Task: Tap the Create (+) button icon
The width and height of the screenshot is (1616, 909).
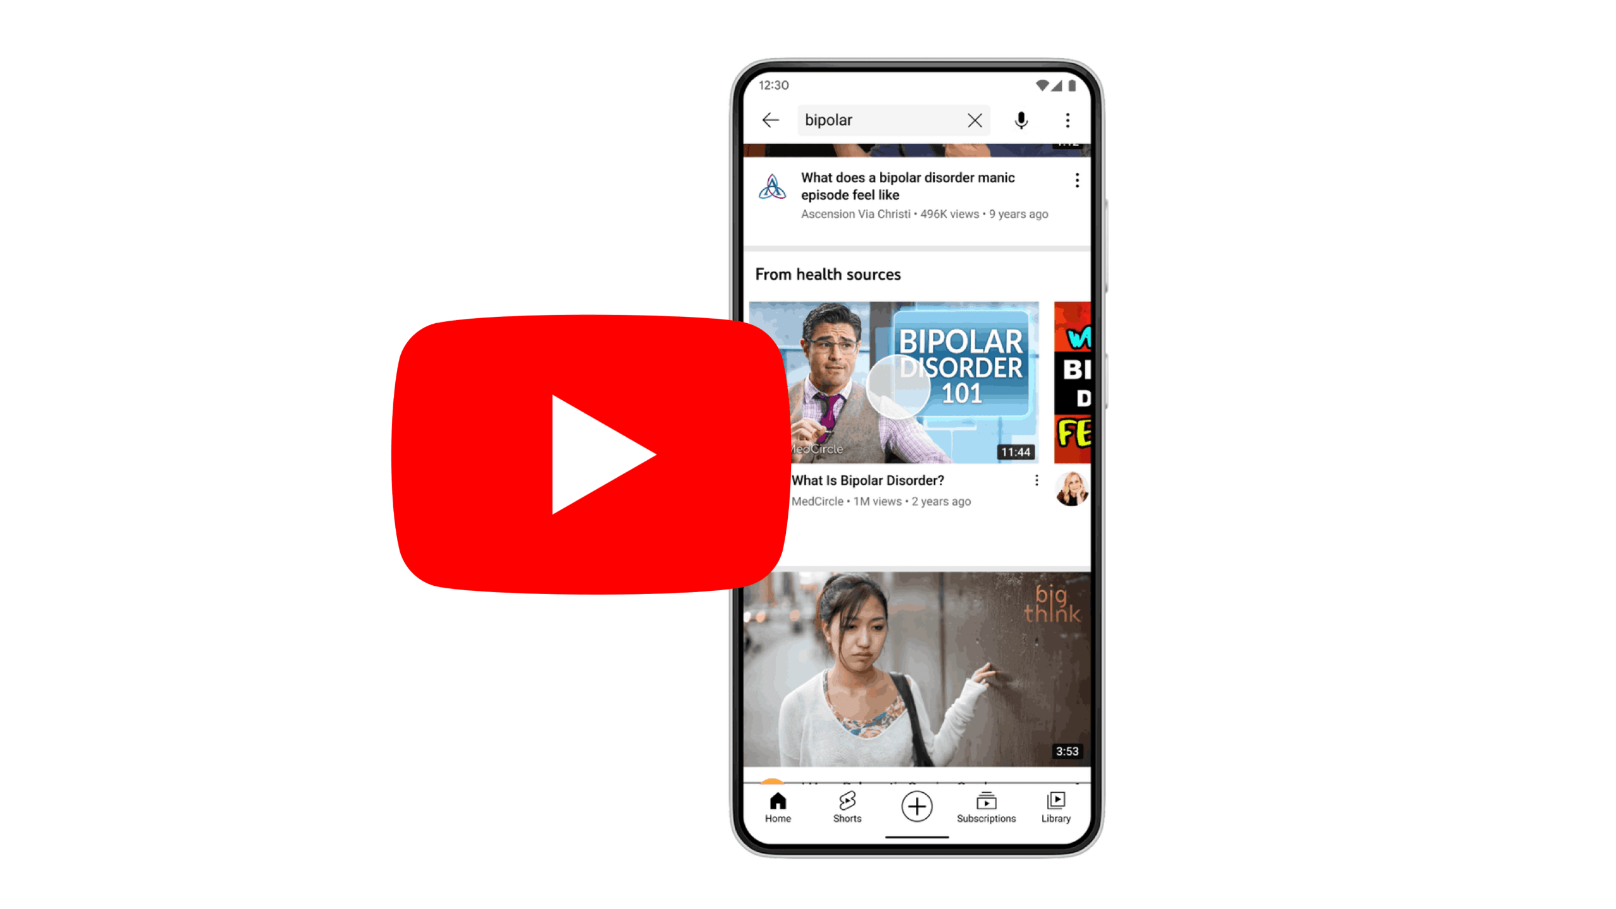Action: coord(915,805)
